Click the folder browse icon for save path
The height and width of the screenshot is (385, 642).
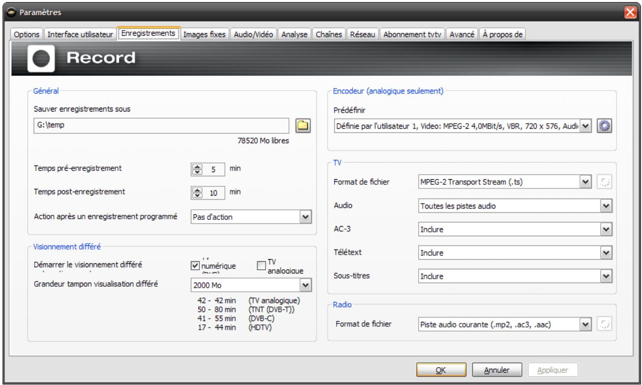[x=303, y=125]
